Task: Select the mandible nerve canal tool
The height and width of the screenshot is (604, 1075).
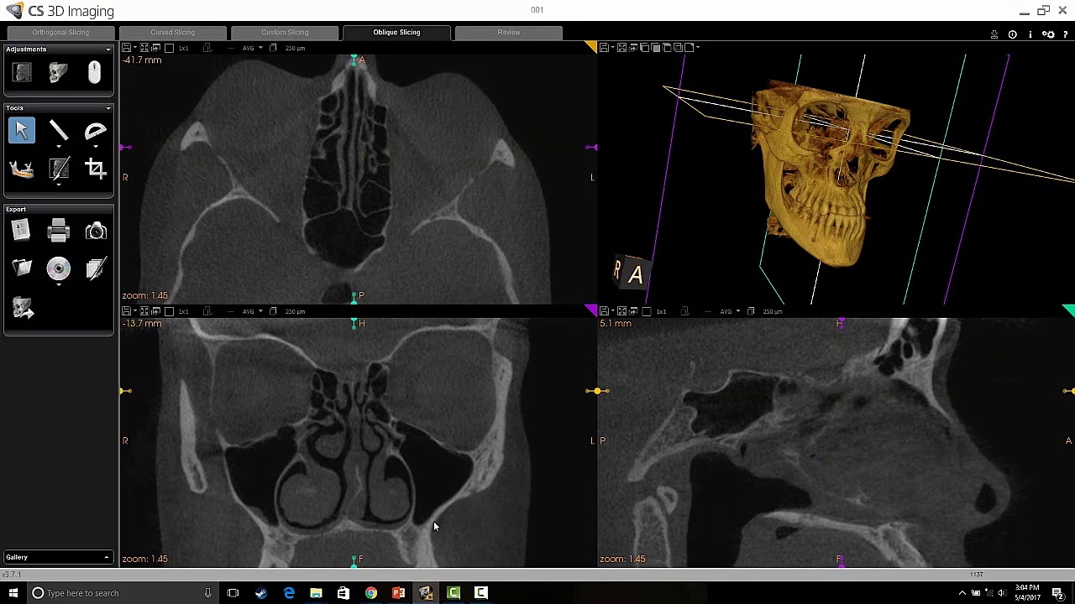Action: (x=22, y=169)
